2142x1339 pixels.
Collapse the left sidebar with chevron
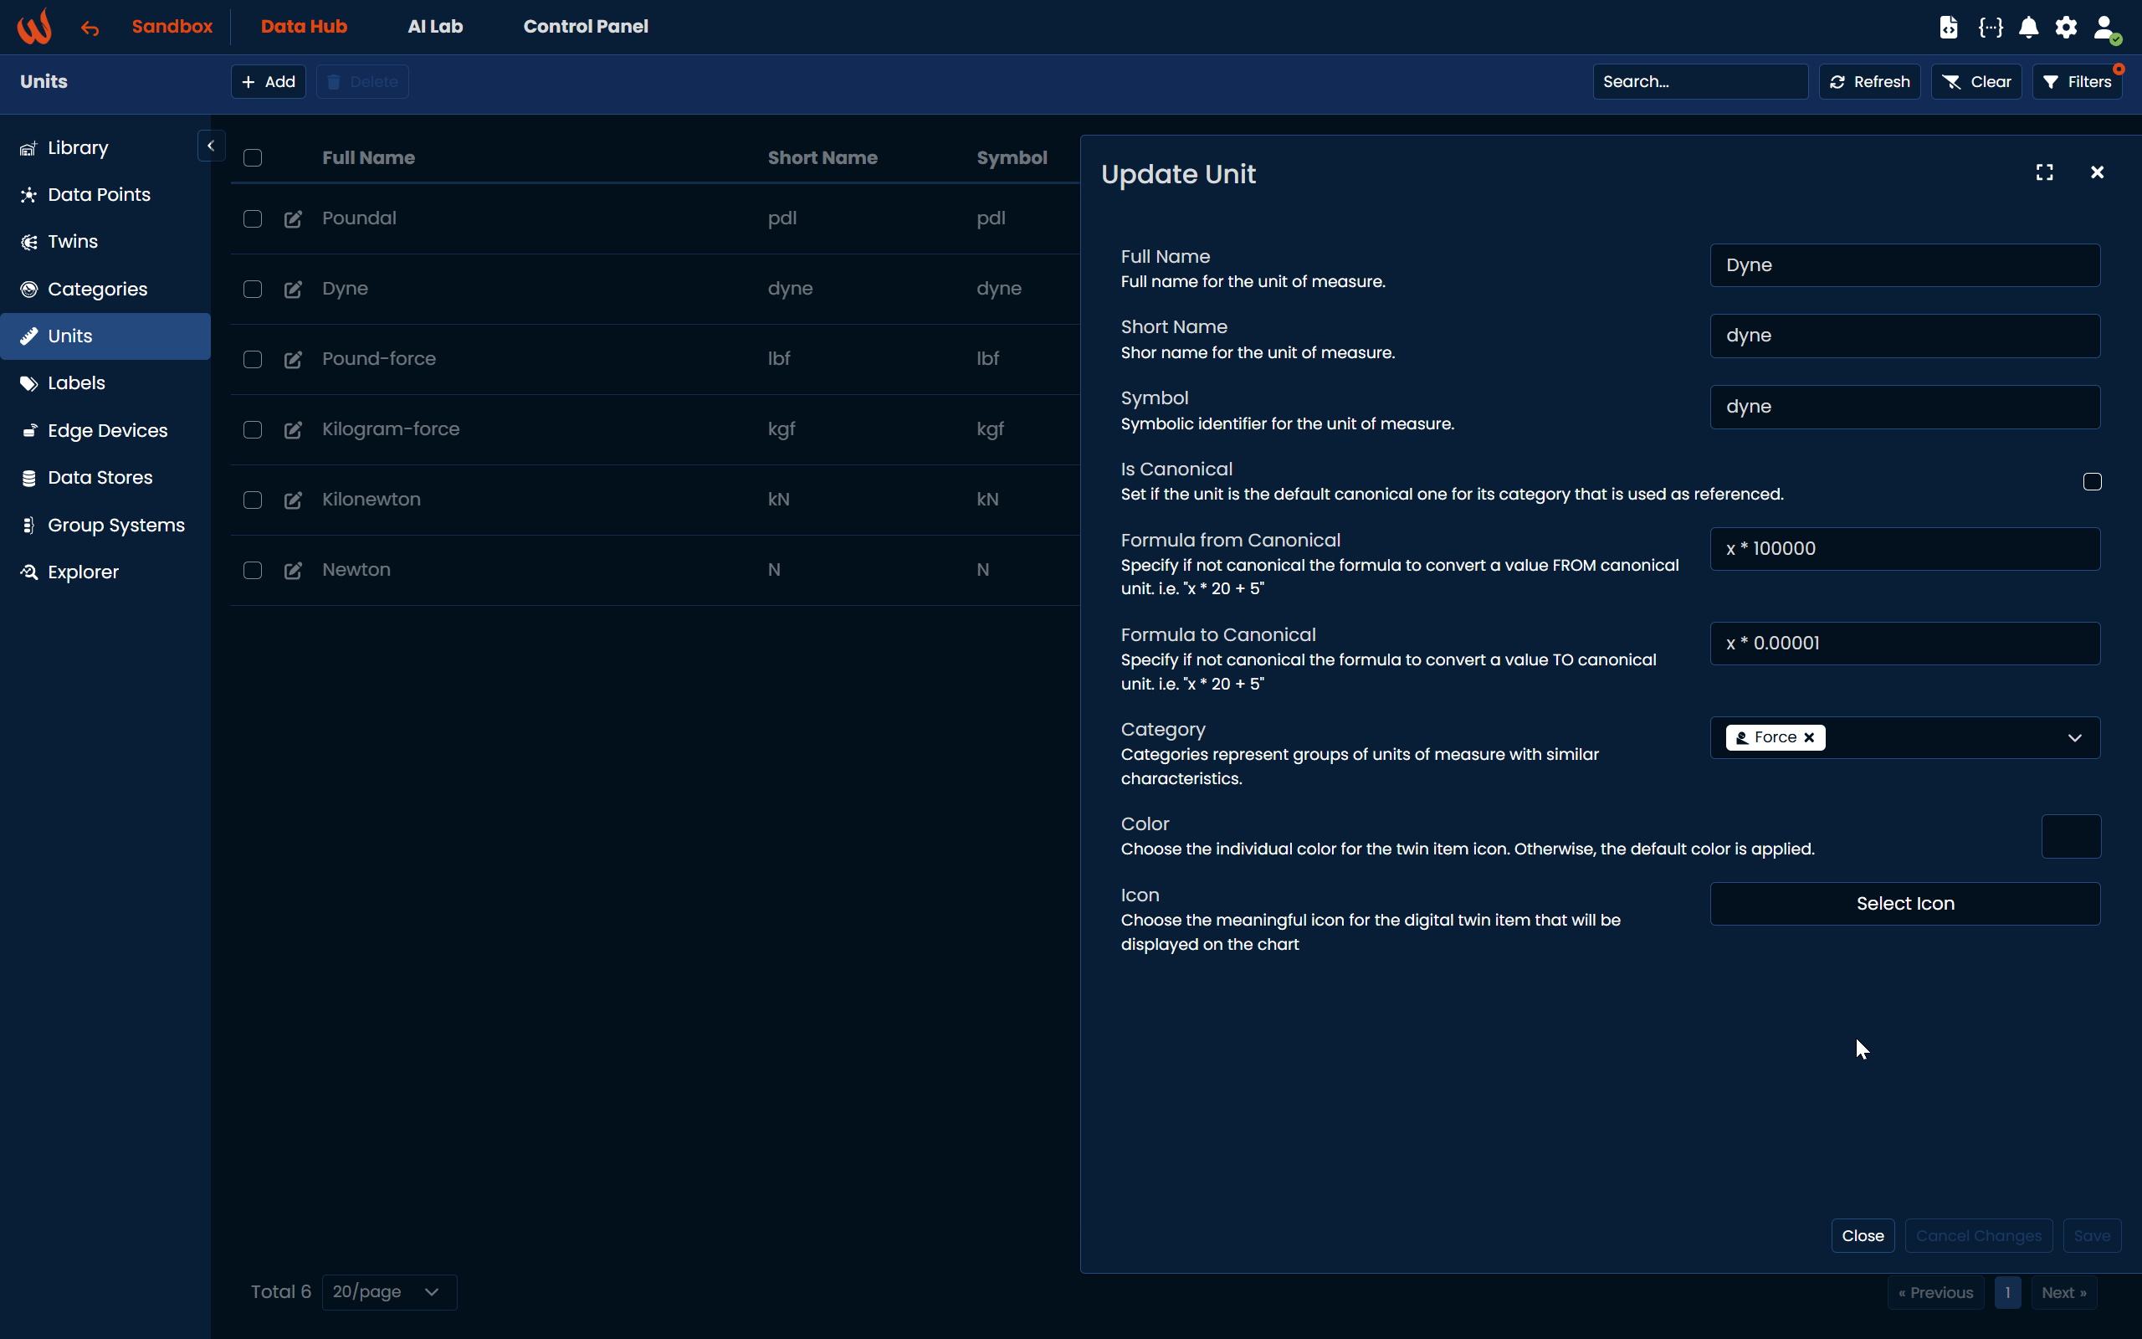[x=211, y=146]
